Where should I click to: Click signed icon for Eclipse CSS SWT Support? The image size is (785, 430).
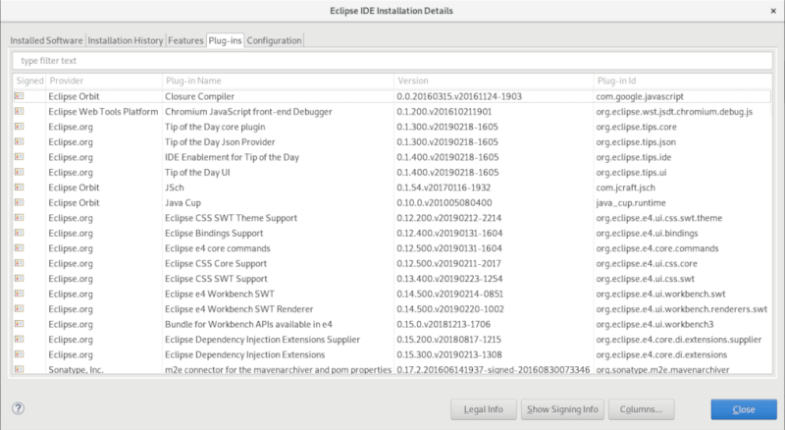[19, 278]
